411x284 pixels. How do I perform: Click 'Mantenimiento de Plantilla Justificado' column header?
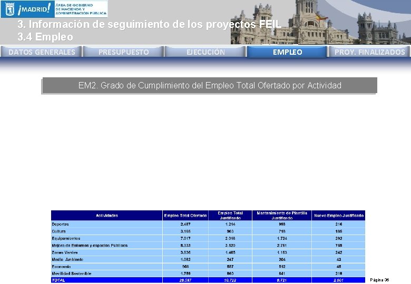click(x=282, y=216)
